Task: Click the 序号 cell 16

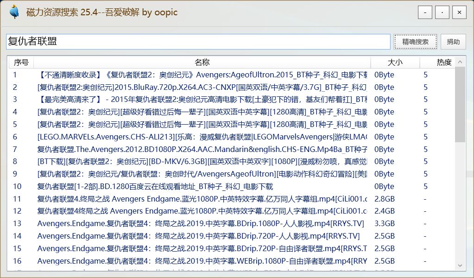Action: click(x=17, y=261)
